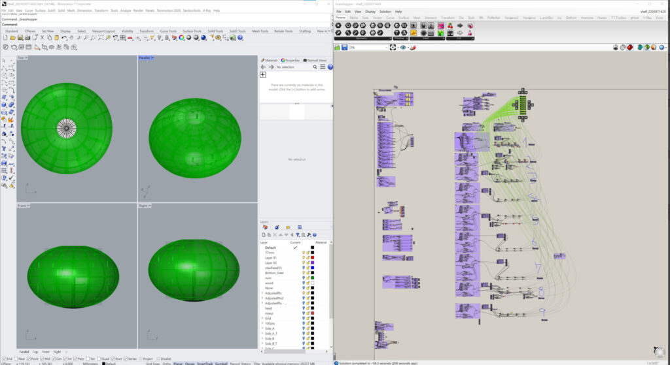This screenshot has height=365, width=670.
Task: Click the Help question mark icon in materials panel
Action: click(330, 67)
